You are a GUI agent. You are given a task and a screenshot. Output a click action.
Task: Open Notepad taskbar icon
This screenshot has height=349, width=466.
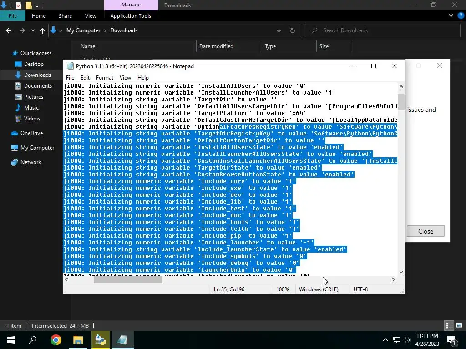click(x=123, y=340)
